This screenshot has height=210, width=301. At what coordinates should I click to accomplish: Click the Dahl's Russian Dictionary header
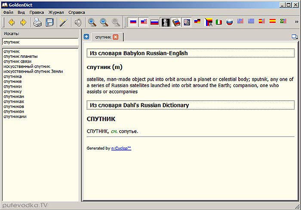190,105
